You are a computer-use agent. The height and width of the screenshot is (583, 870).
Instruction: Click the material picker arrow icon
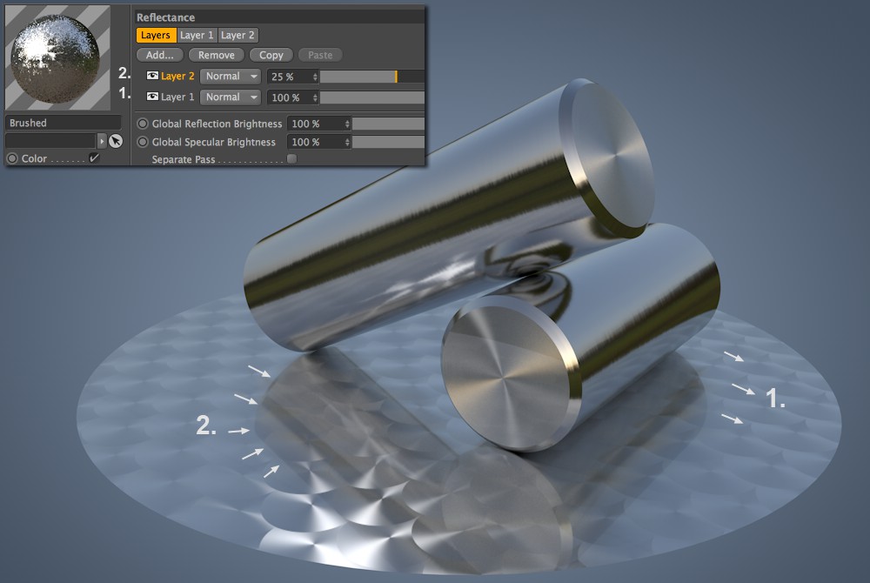(x=116, y=141)
